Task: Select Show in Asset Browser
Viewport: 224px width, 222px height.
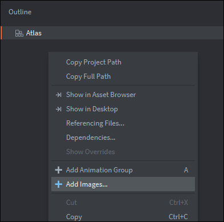Action: tap(123, 95)
